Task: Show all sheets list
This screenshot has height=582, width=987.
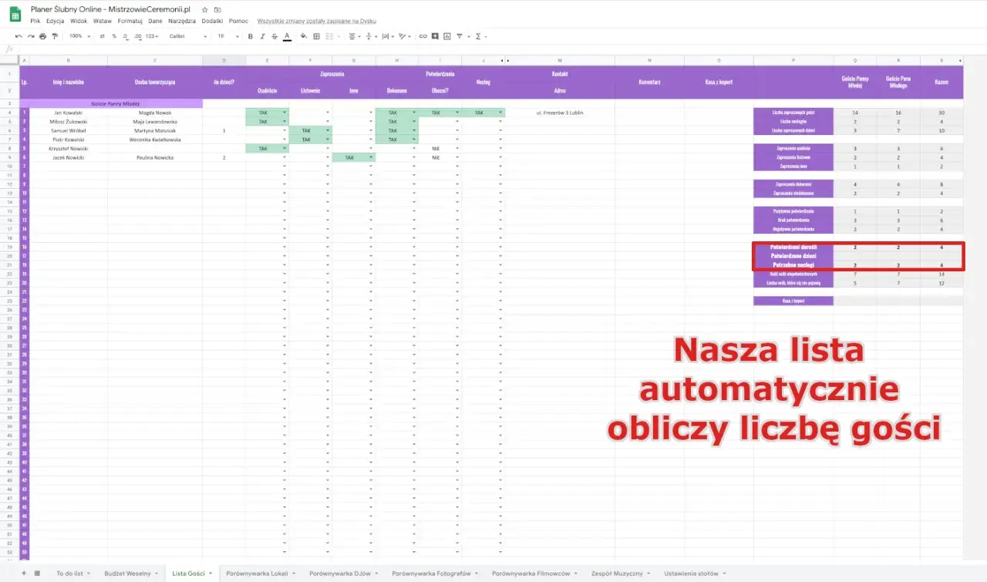Action: coord(37,574)
